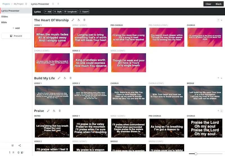Screen dimensions: 225x156
Task: Select 'Praise the Lord Oh my soul' slide
Action: coord(205,128)
